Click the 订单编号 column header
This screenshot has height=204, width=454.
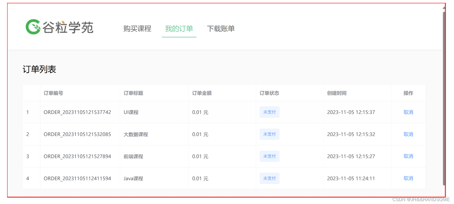53,93
